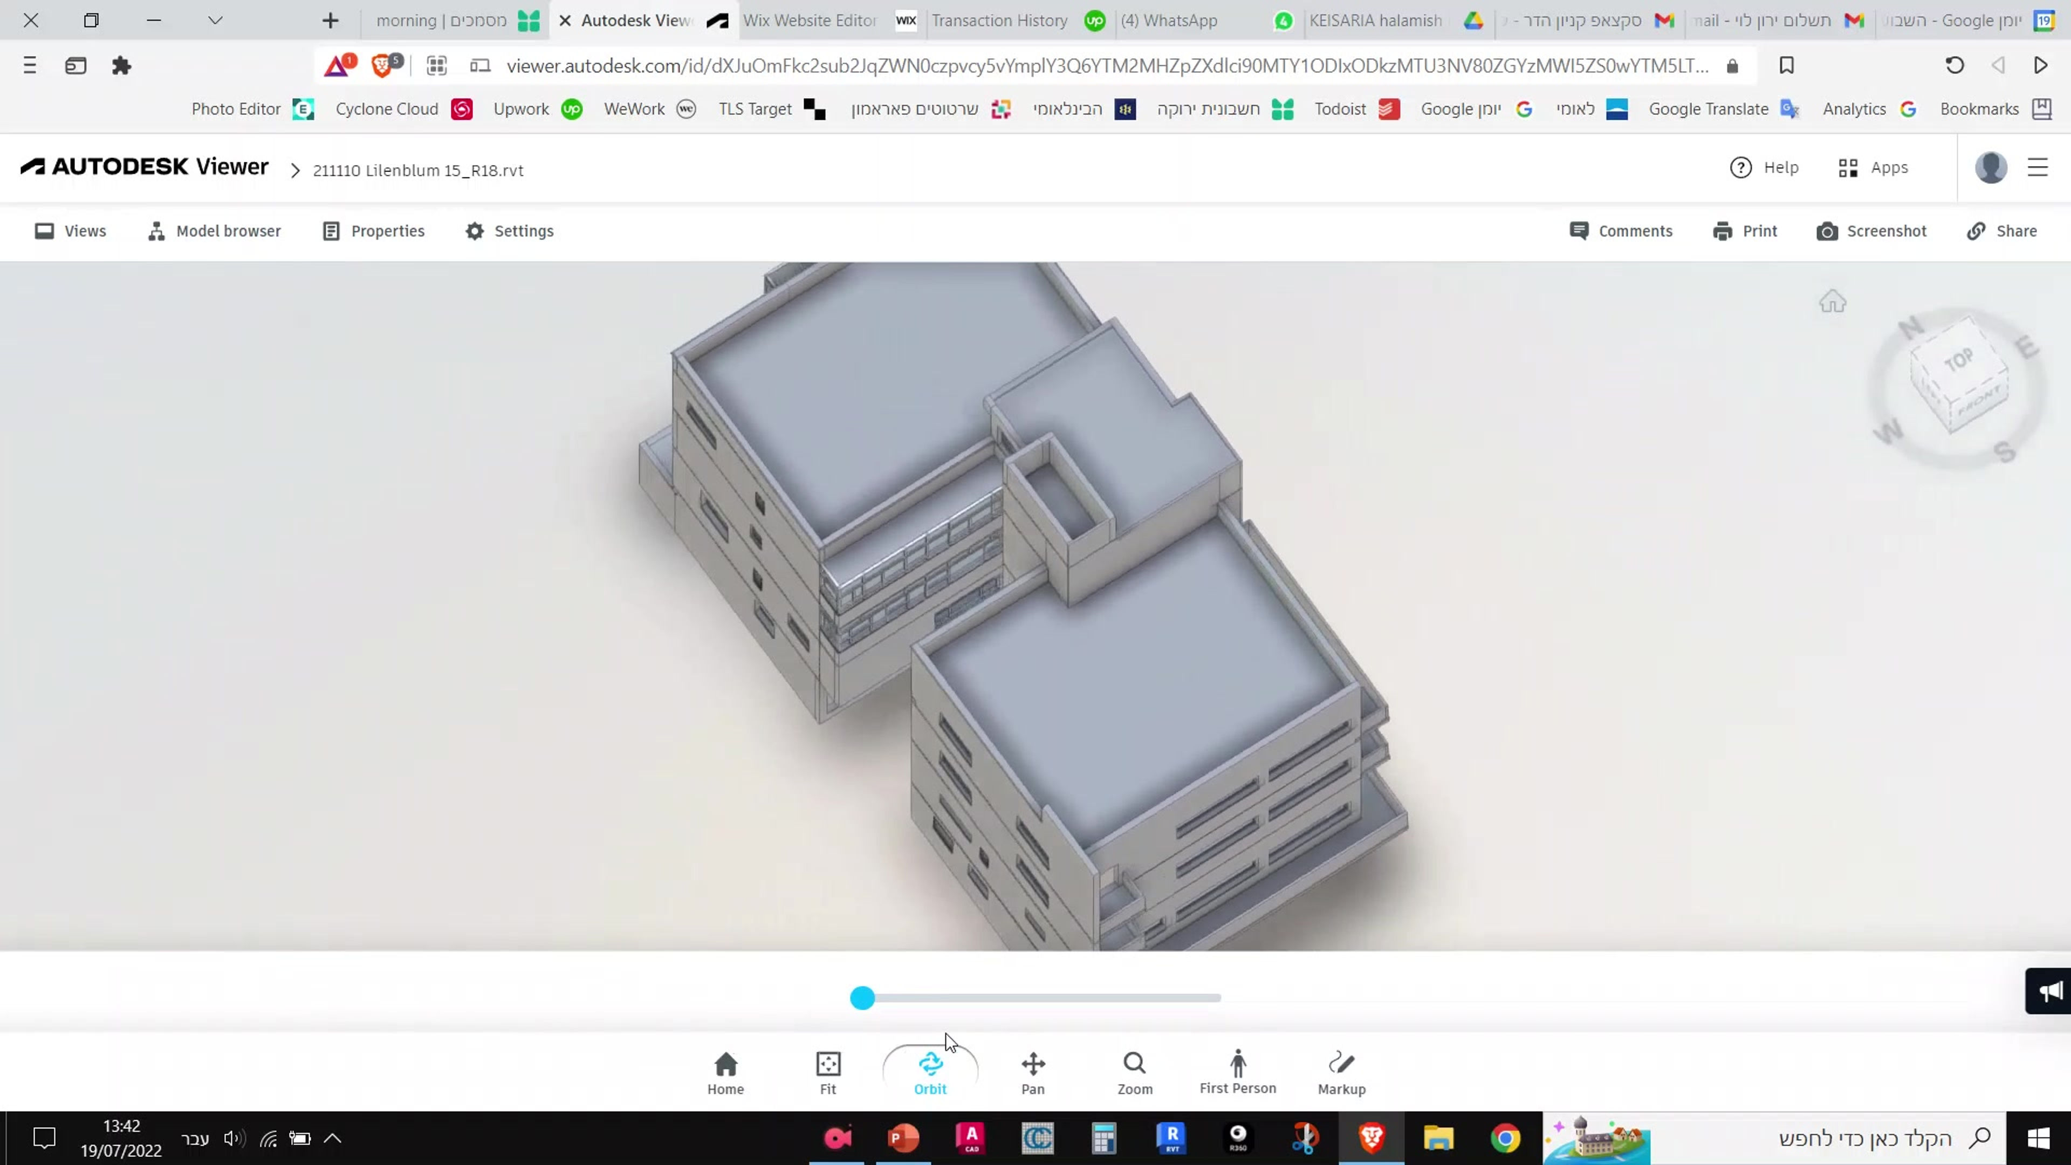Switch to the WhatsApp browser tab
Screen dimensions: 2071x1165
click(x=1168, y=20)
